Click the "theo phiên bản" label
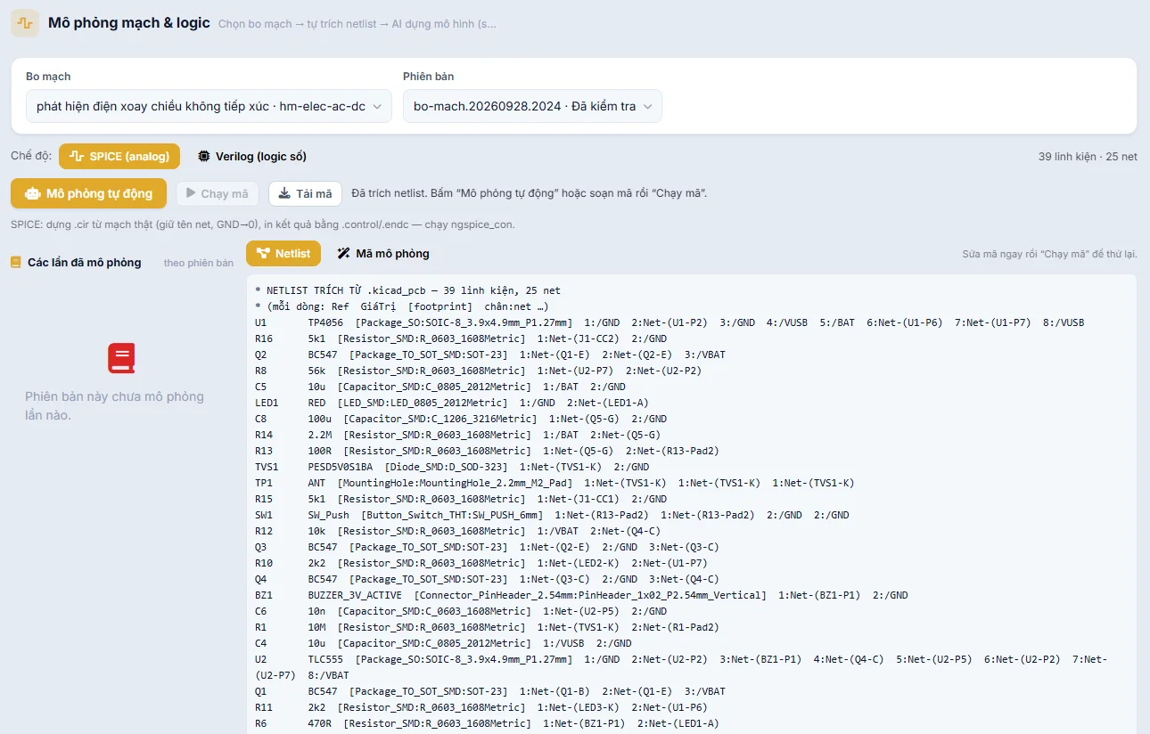Screen dimensions: 1150x734 click(199, 263)
